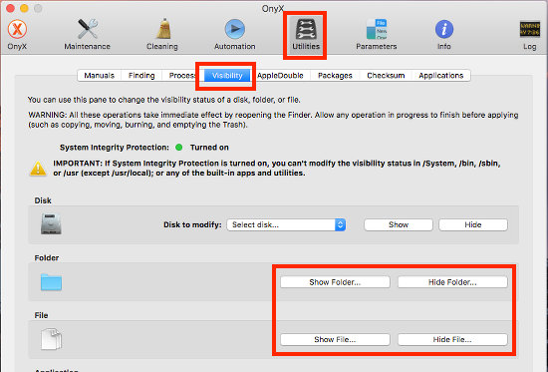Image resolution: width=548 pixels, height=372 pixels.
Task: Select the Utilities toolbar icon
Action: pyautogui.click(x=306, y=34)
